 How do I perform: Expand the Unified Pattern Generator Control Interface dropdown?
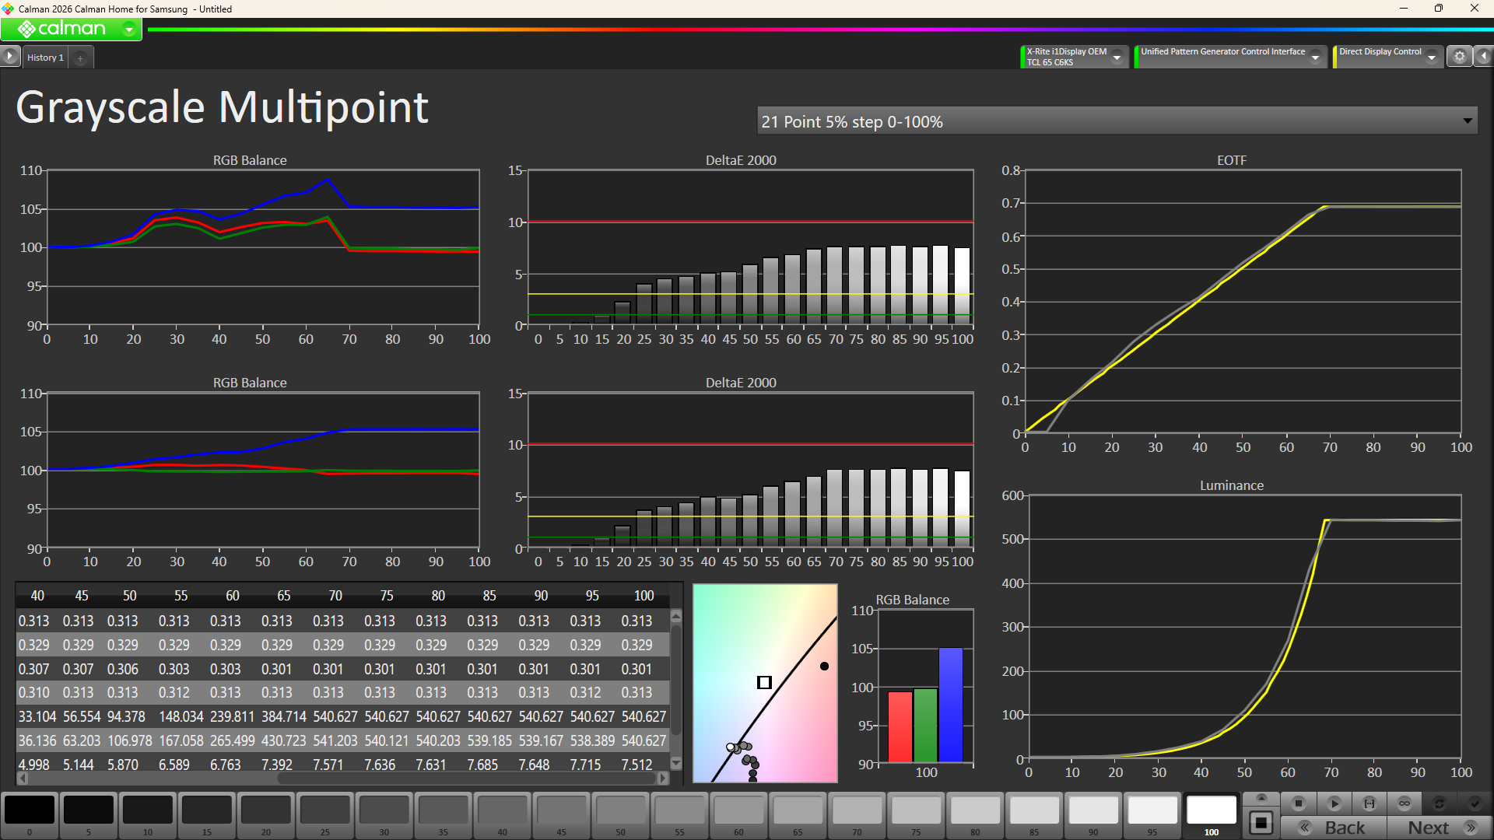tap(1315, 57)
